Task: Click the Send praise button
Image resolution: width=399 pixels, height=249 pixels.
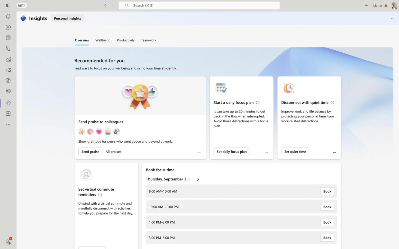Action: click(90, 152)
